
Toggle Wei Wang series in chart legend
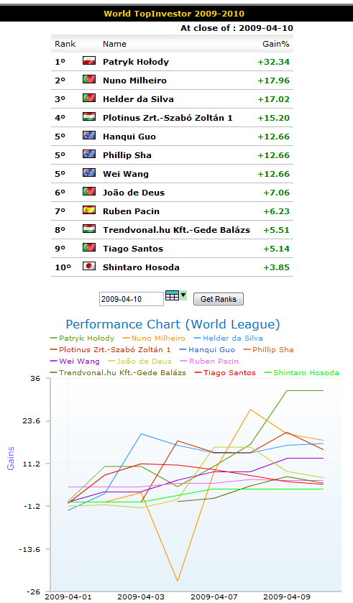(75, 361)
